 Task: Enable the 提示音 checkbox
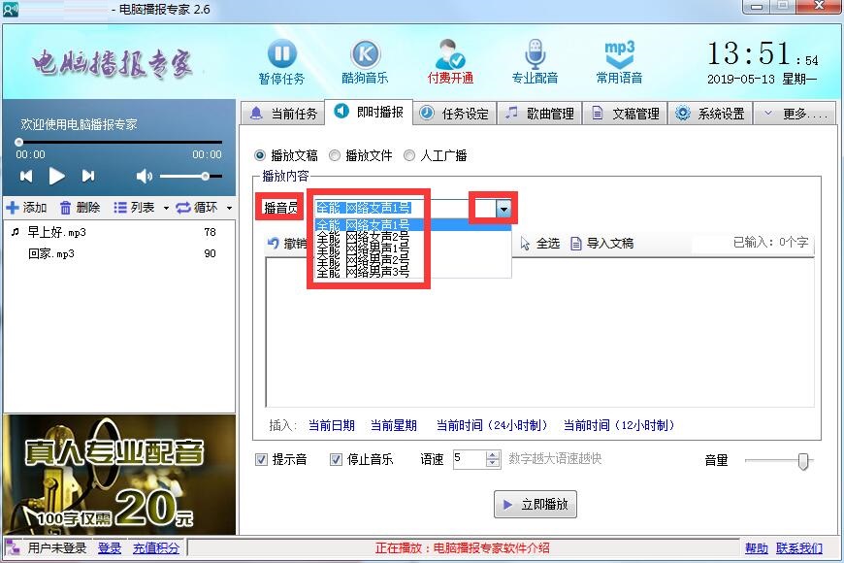(x=259, y=459)
